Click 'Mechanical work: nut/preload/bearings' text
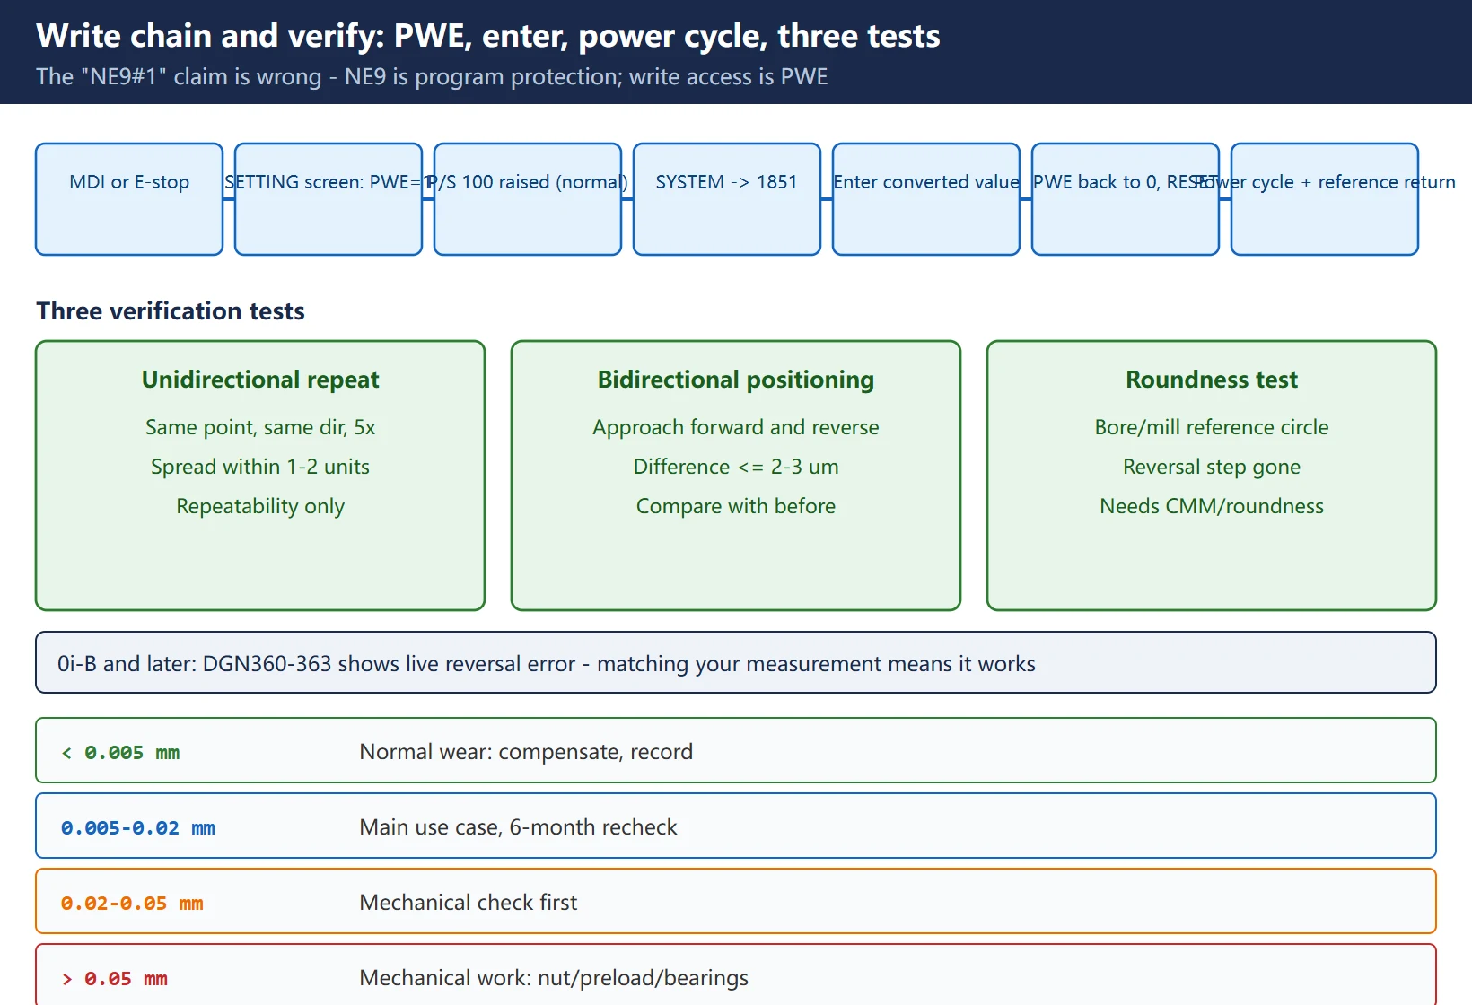1472x1005 pixels. pos(554,978)
